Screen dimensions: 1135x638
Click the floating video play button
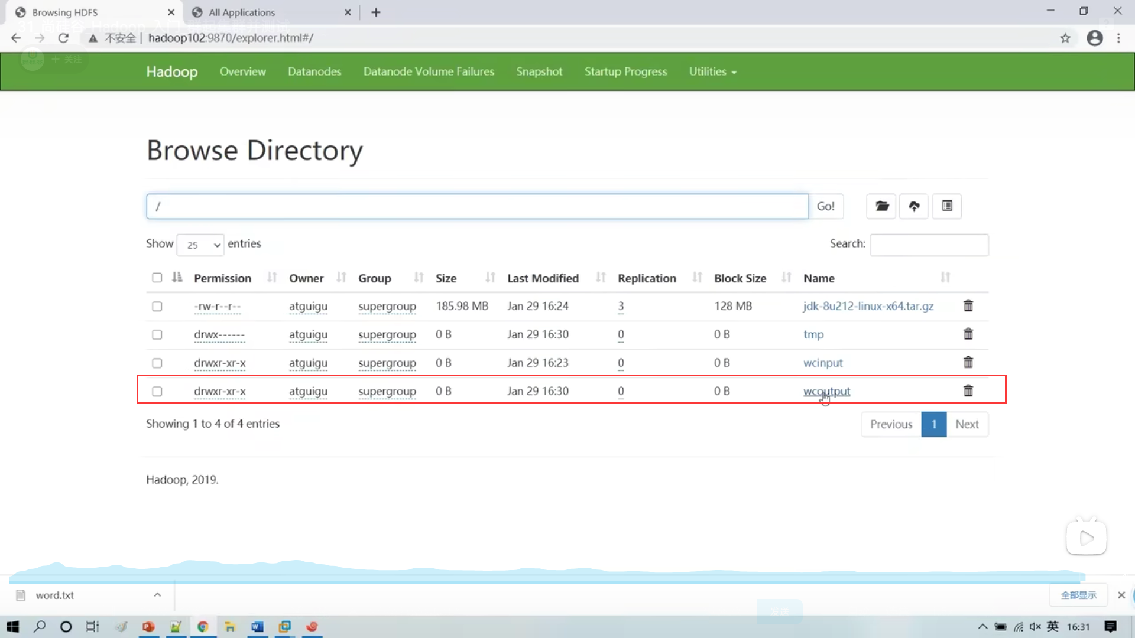pyautogui.click(x=1087, y=538)
